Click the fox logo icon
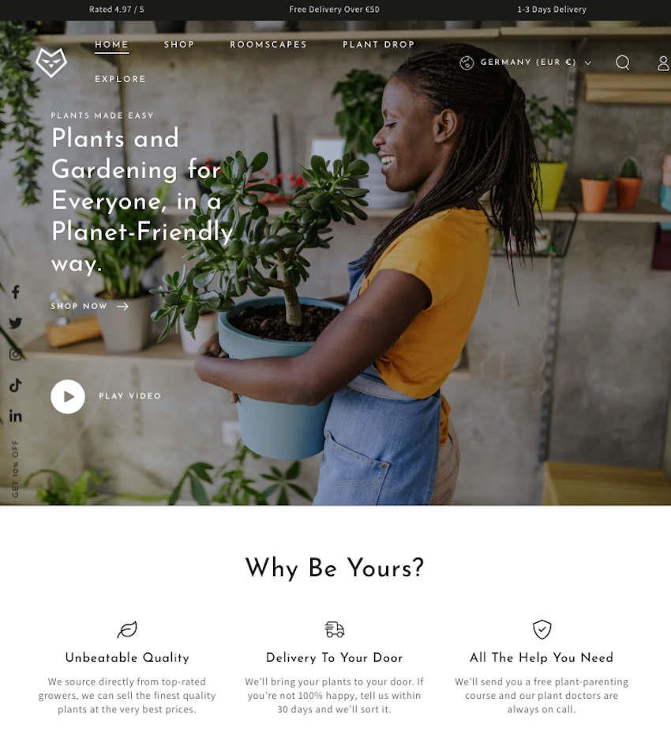Screen dimensions: 671x736 click(51, 62)
